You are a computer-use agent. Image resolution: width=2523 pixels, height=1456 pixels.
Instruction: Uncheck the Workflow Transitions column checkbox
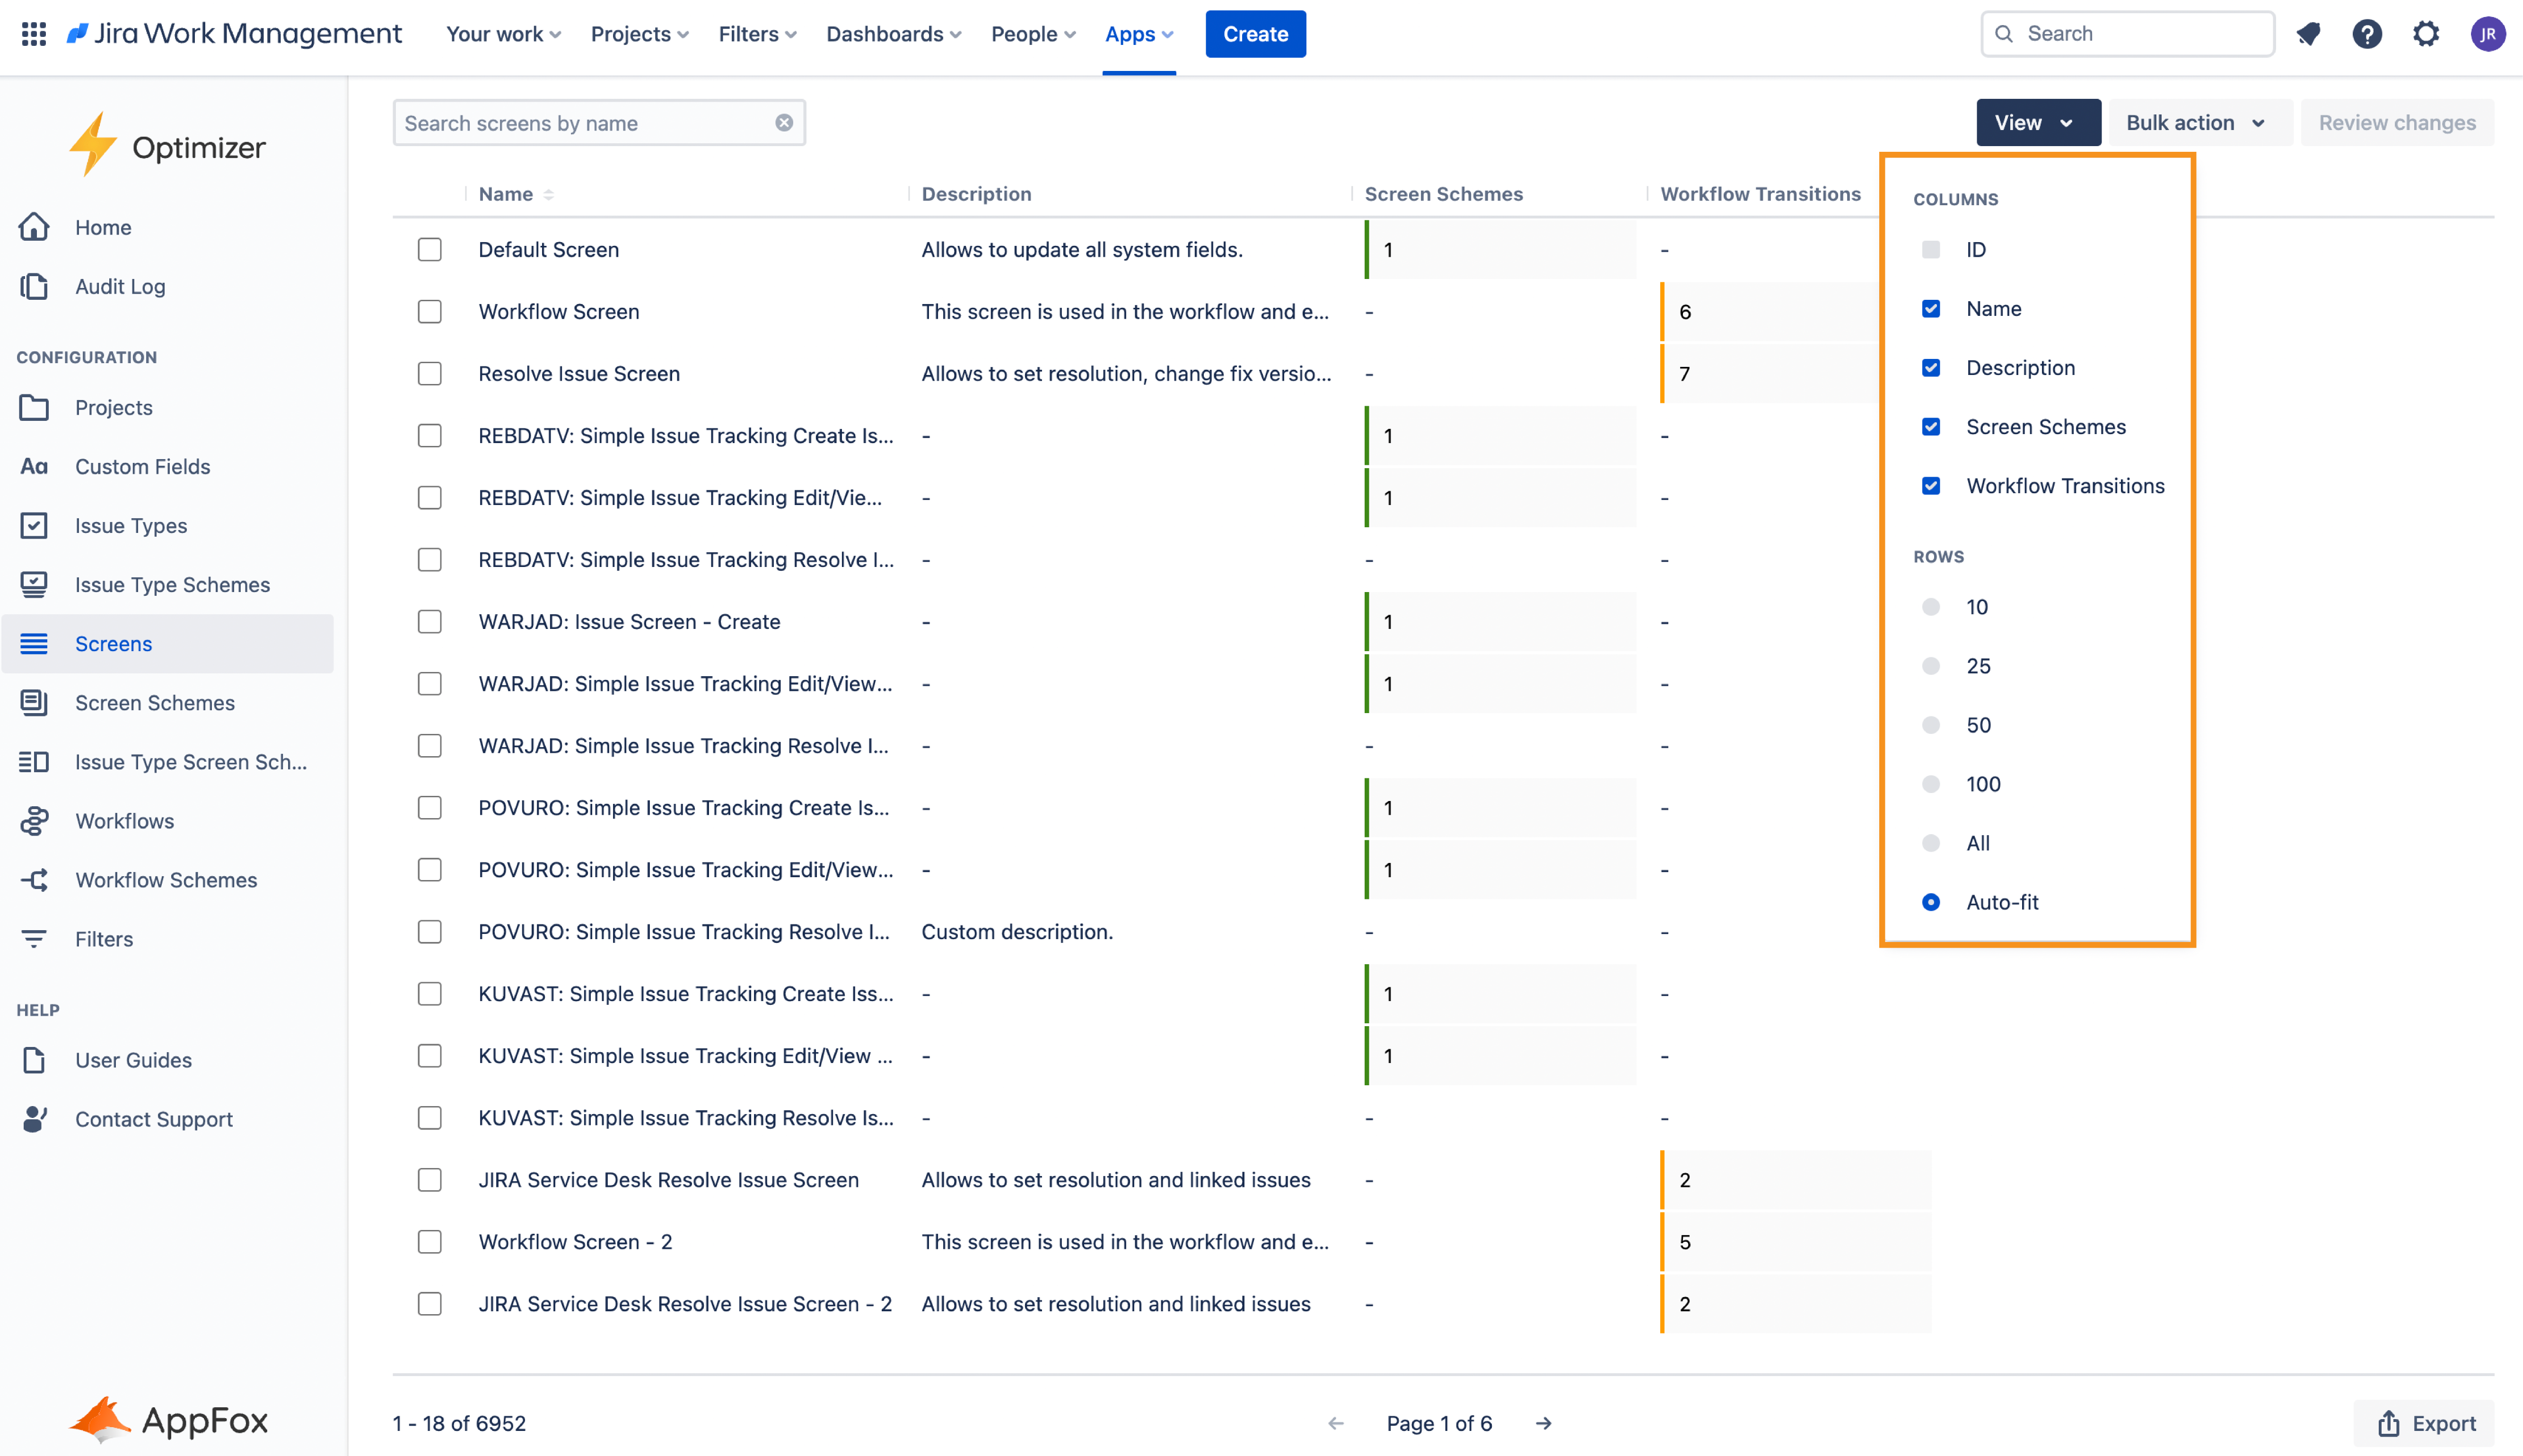(1931, 486)
